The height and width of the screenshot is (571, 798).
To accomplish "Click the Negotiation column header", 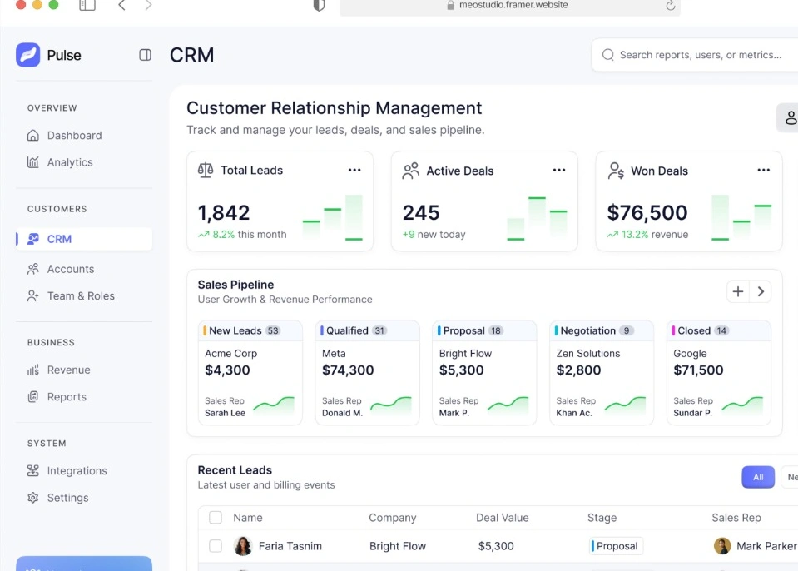I will point(602,330).
